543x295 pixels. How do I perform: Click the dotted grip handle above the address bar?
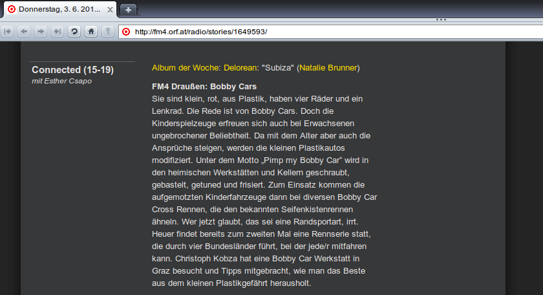[442, 20]
